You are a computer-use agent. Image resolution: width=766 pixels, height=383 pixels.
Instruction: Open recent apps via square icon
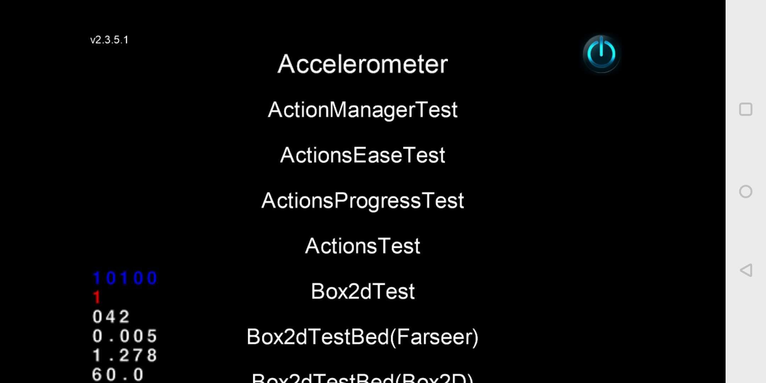click(x=745, y=109)
